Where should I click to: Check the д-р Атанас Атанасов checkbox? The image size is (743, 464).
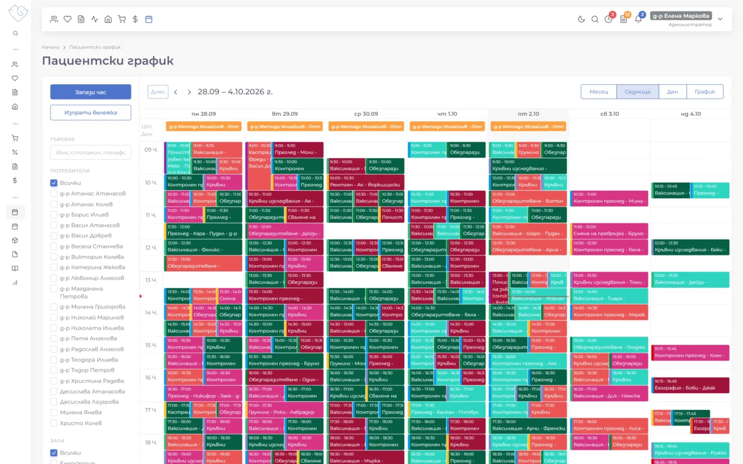(54, 194)
